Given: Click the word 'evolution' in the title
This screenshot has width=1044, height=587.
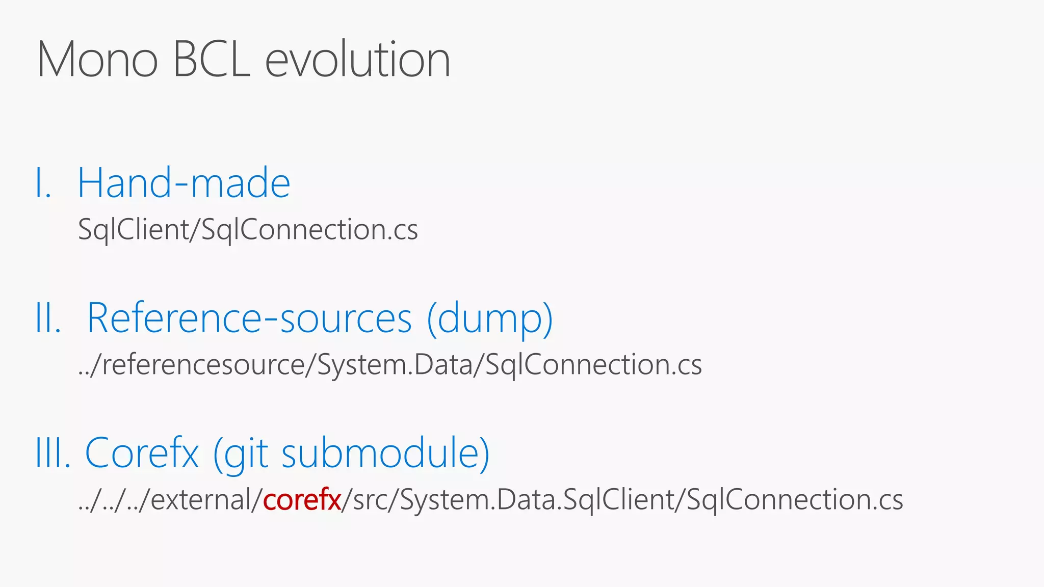Looking at the screenshot, I should [358, 60].
